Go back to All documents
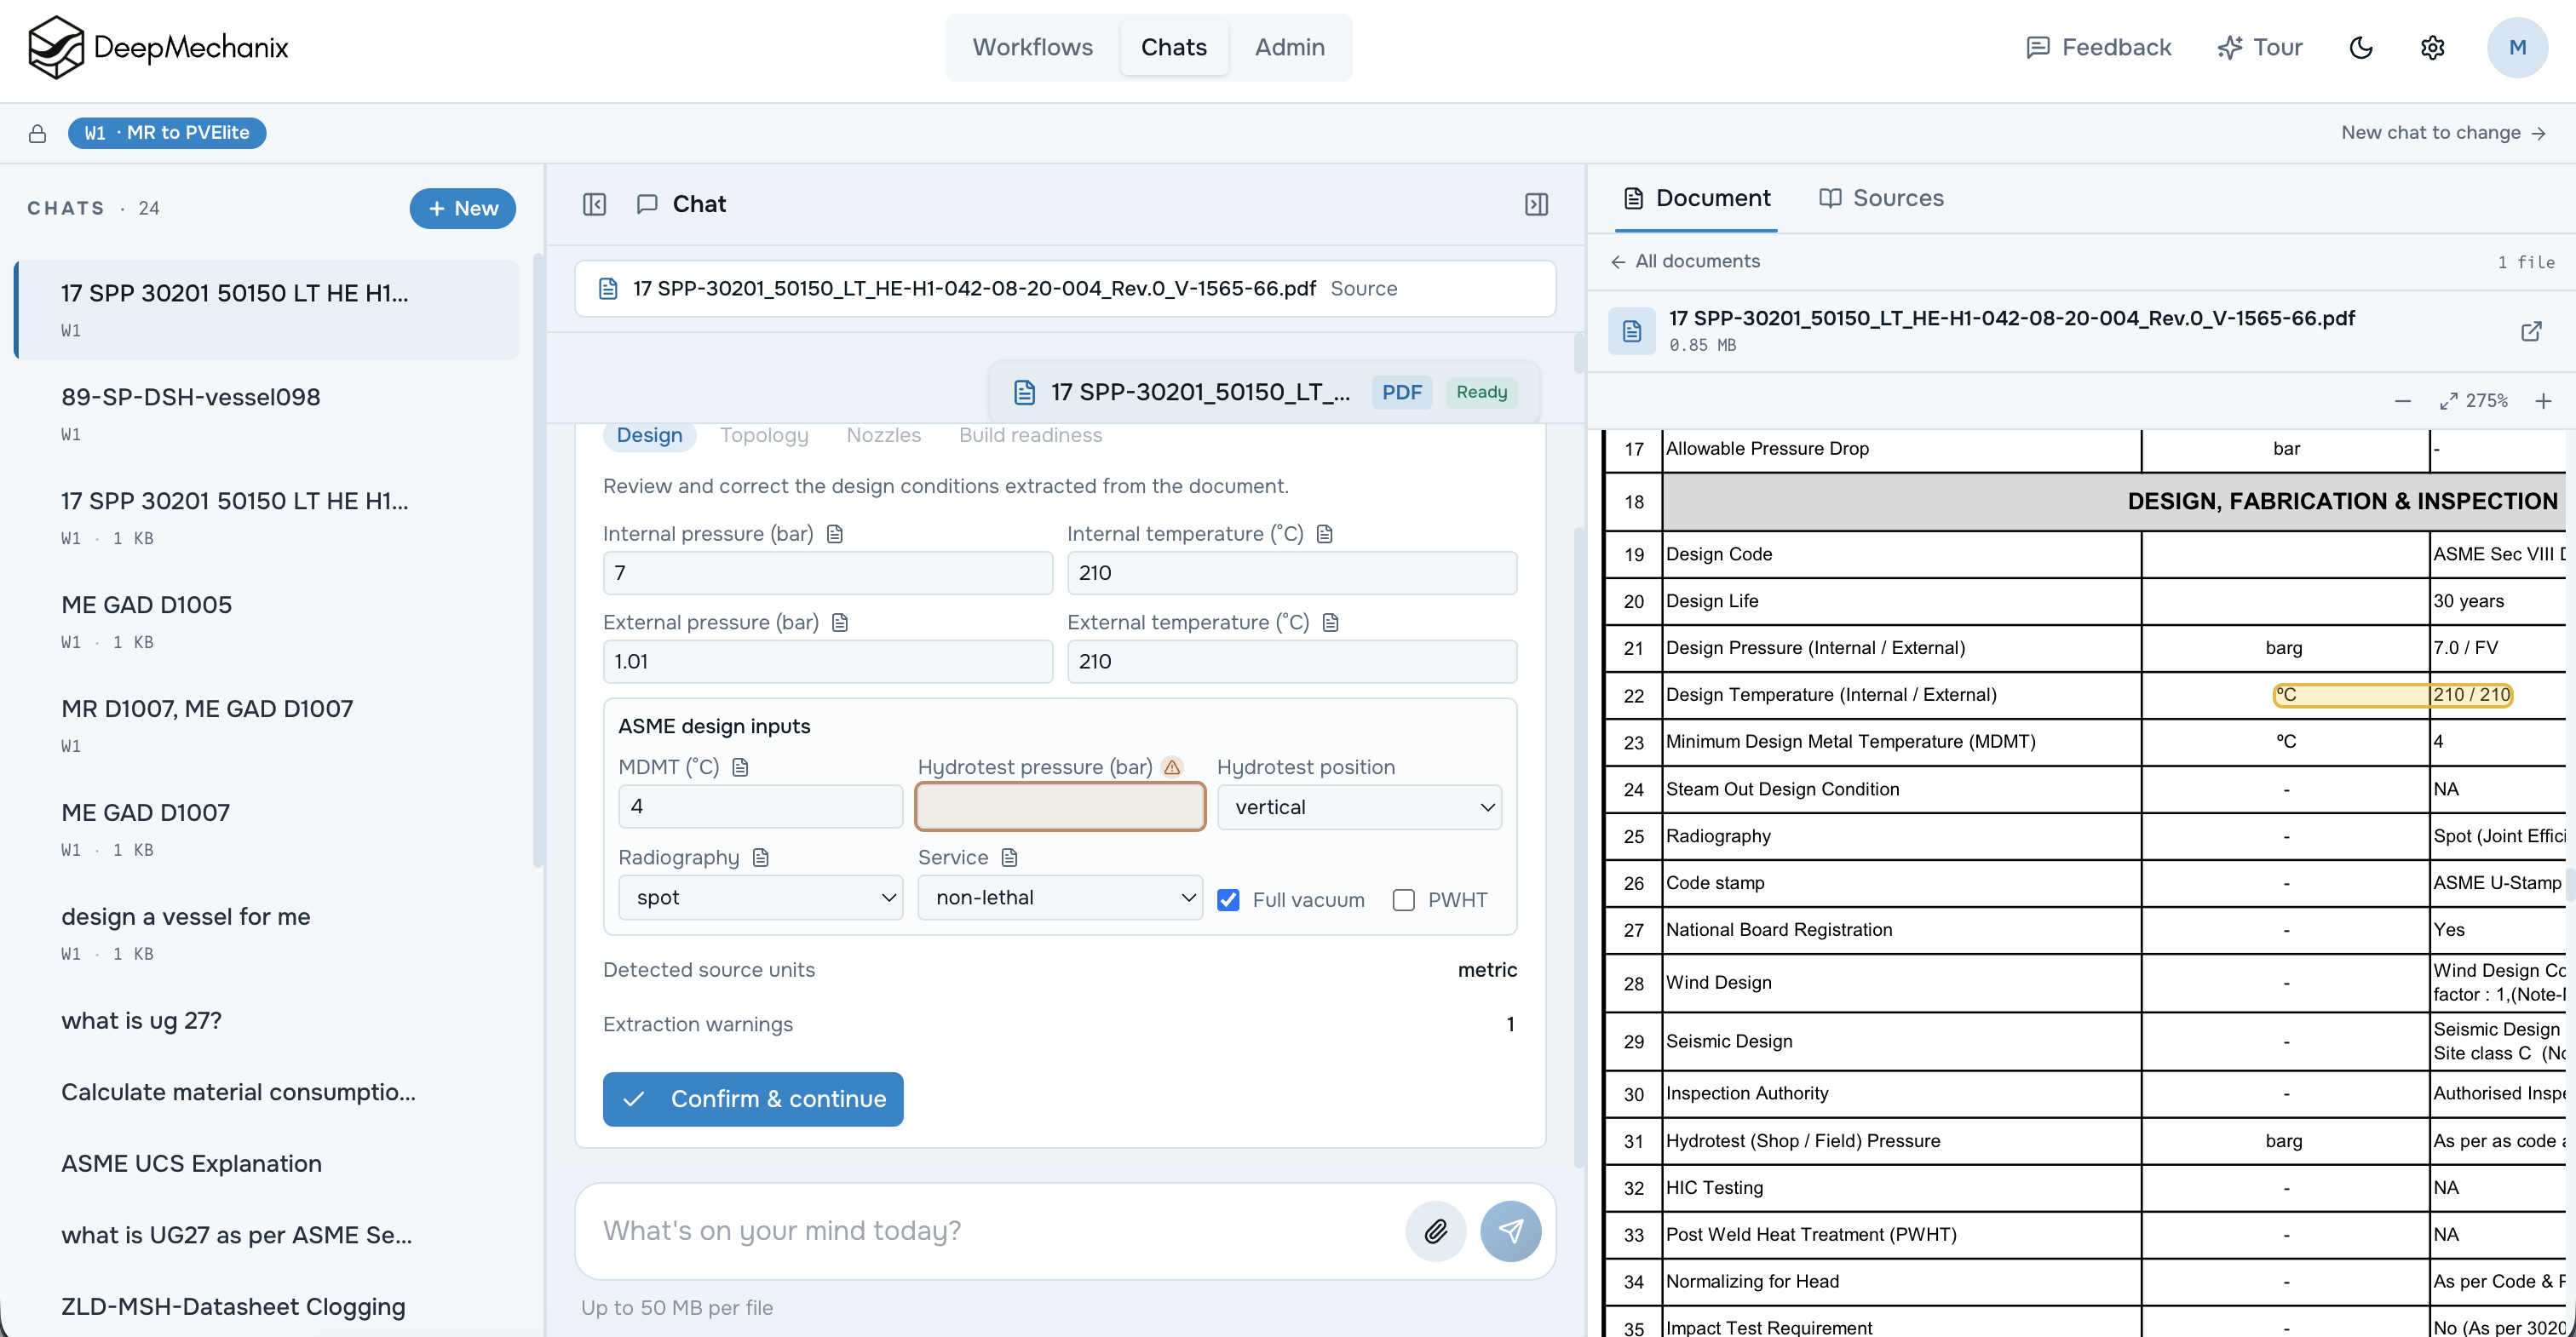Image resolution: width=2576 pixels, height=1337 pixels. click(1684, 261)
